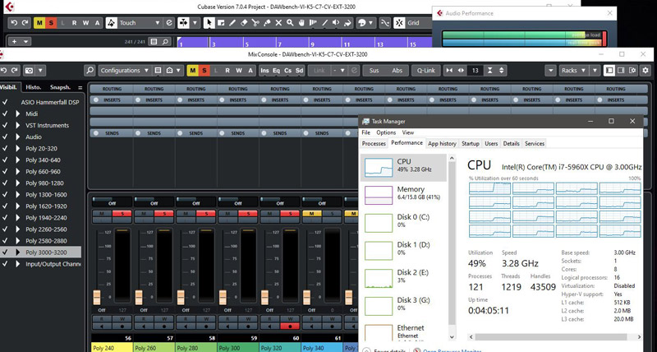This screenshot has height=352, width=657.
Task: Click the Q-Link button in MixConsole
Action: [x=425, y=71]
